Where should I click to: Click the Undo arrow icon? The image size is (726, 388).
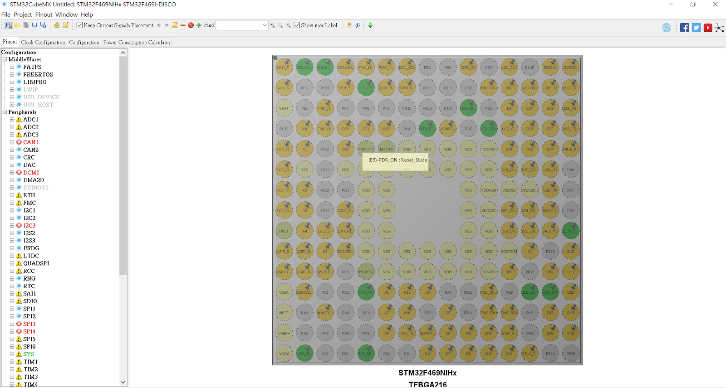point(159,25)
